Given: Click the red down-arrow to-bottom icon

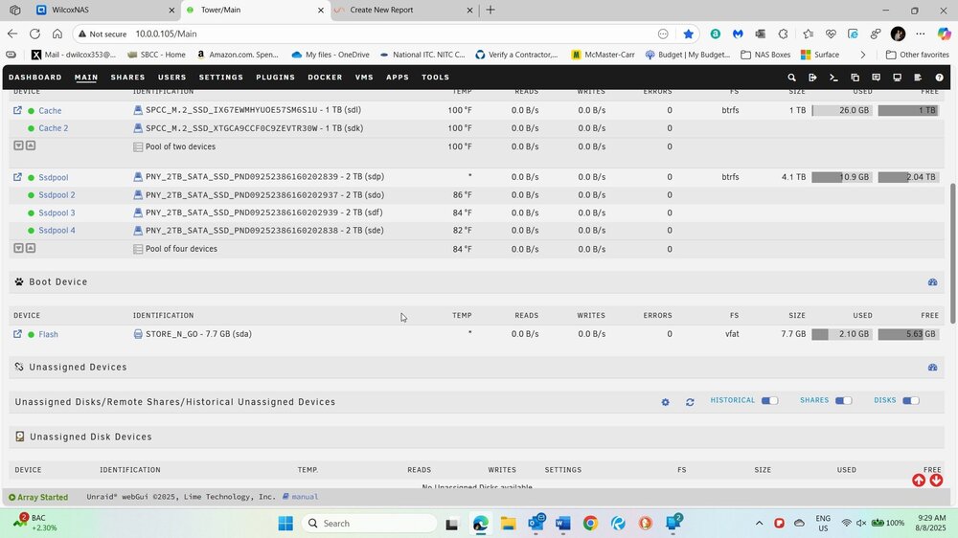Looking at the screenshot, I should (936, 481).
